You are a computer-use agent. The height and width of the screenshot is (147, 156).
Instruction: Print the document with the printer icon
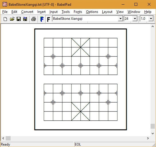pyautogui.click(x=34, y=19)
